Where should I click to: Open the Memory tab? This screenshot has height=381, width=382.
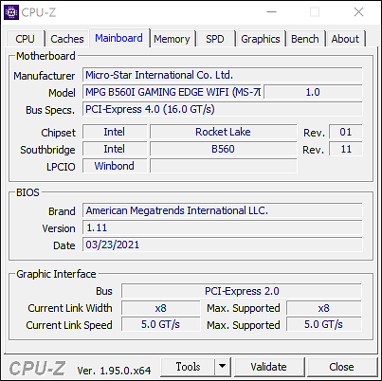click(172, 39)
